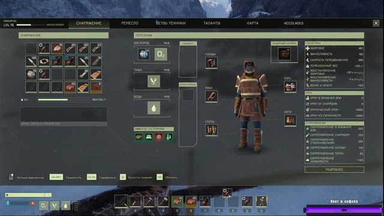Click the Защитный костюм envirosuit slot
The image size is (384, 216).
[284, 54]
